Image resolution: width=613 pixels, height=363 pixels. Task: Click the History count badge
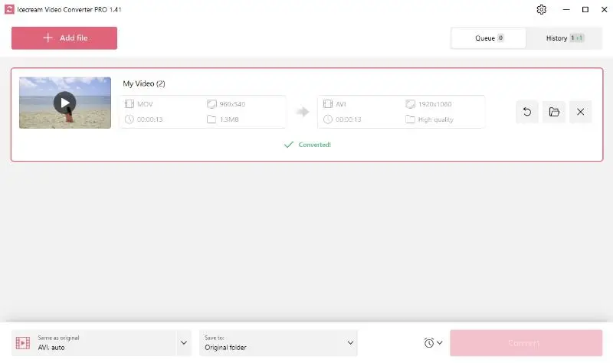coord(577,38)
